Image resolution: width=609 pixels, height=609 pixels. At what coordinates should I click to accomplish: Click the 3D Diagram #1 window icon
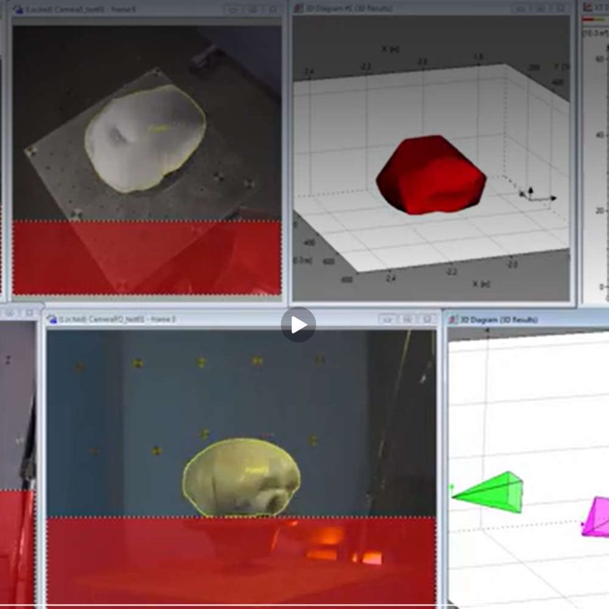(298, 8)
